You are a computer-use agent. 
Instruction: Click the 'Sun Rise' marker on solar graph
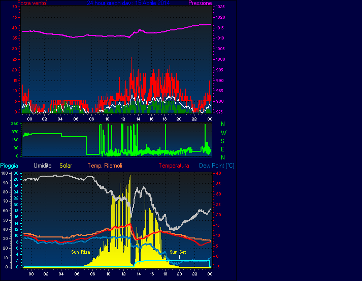pos(81,252)
